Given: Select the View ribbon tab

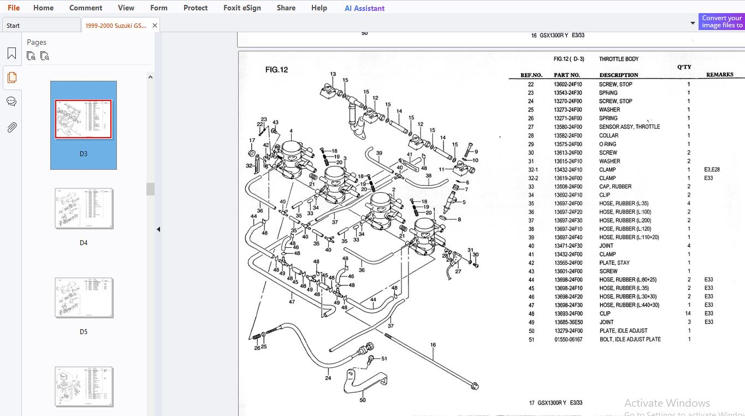Looking at the screenshot, I should [126, 8].
